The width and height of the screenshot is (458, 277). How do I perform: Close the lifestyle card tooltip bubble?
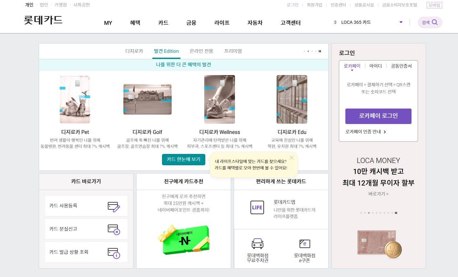291,158
